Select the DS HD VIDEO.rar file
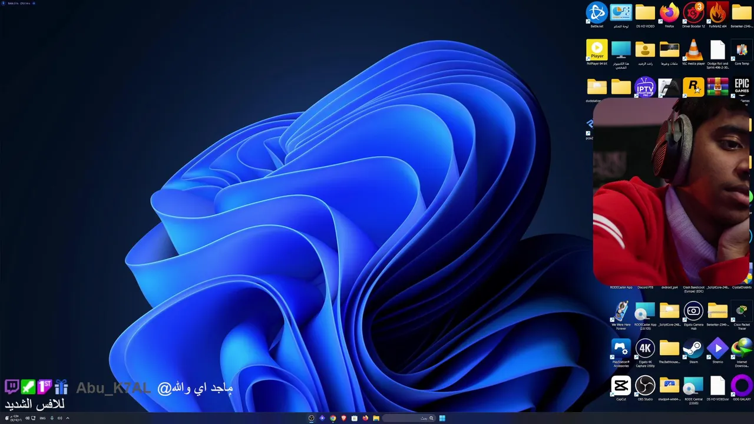 click(717, 389)
